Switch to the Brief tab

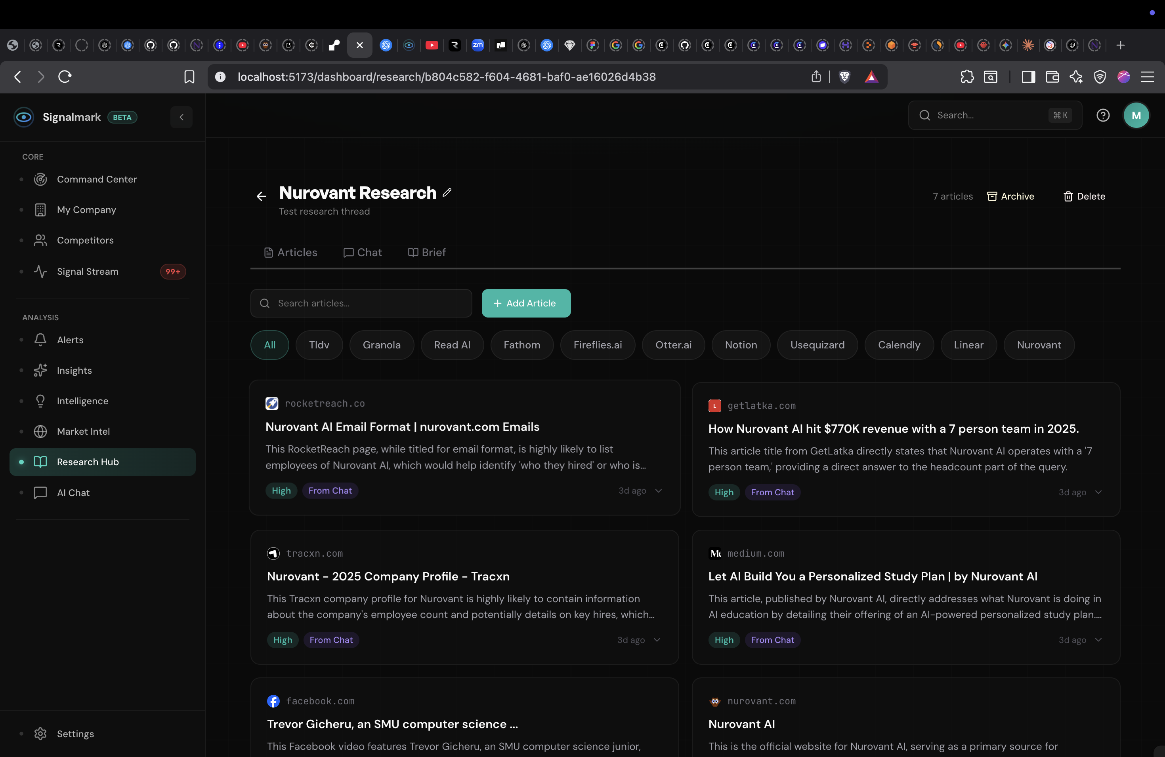426,252
